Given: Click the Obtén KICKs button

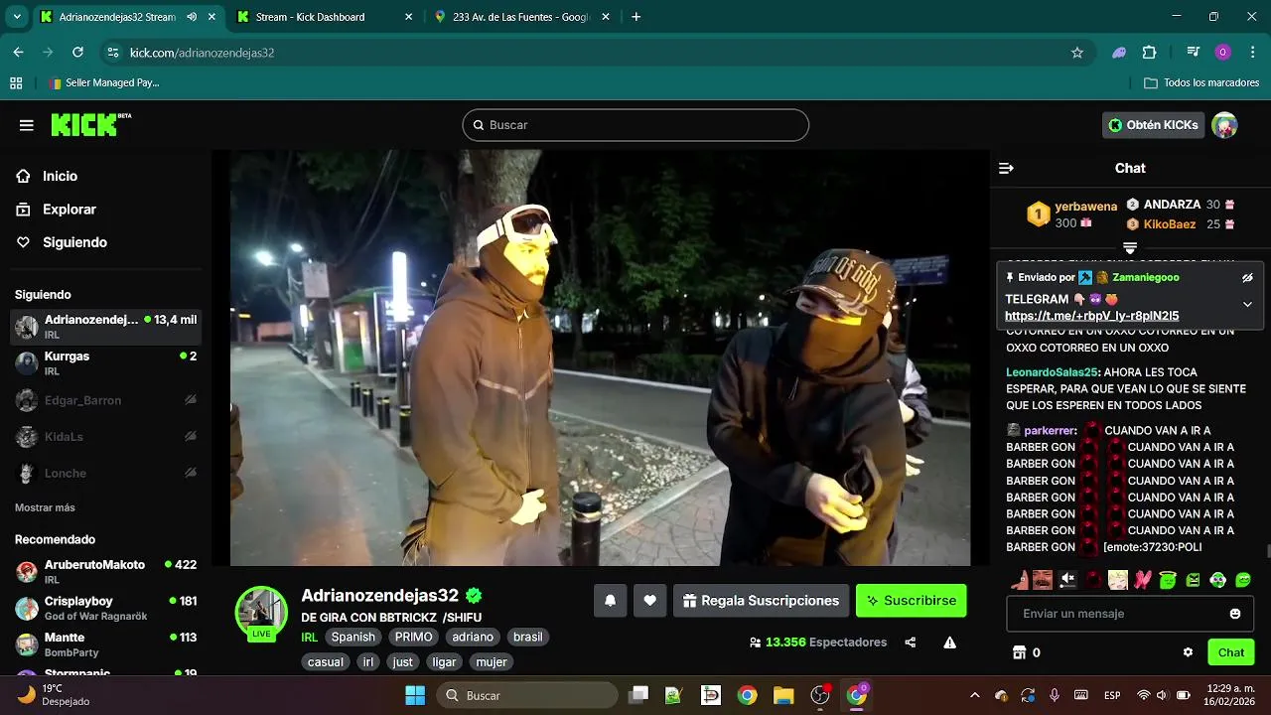Looking at the screenshot, I should pos(1154,125).
